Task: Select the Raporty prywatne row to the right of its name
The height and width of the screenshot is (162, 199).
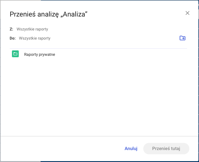Action: 121,54
